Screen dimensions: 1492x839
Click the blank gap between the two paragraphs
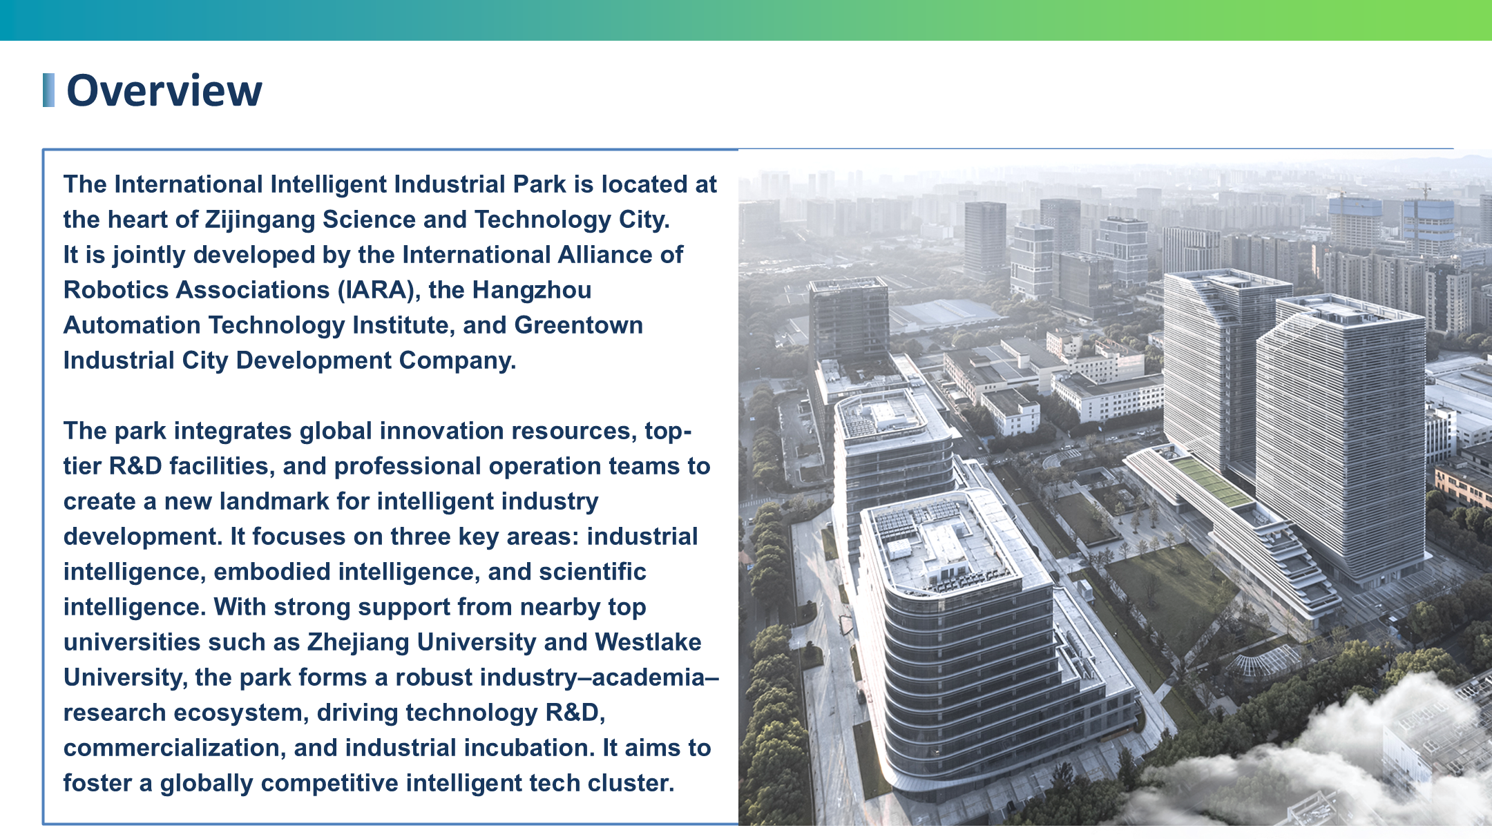387,396
